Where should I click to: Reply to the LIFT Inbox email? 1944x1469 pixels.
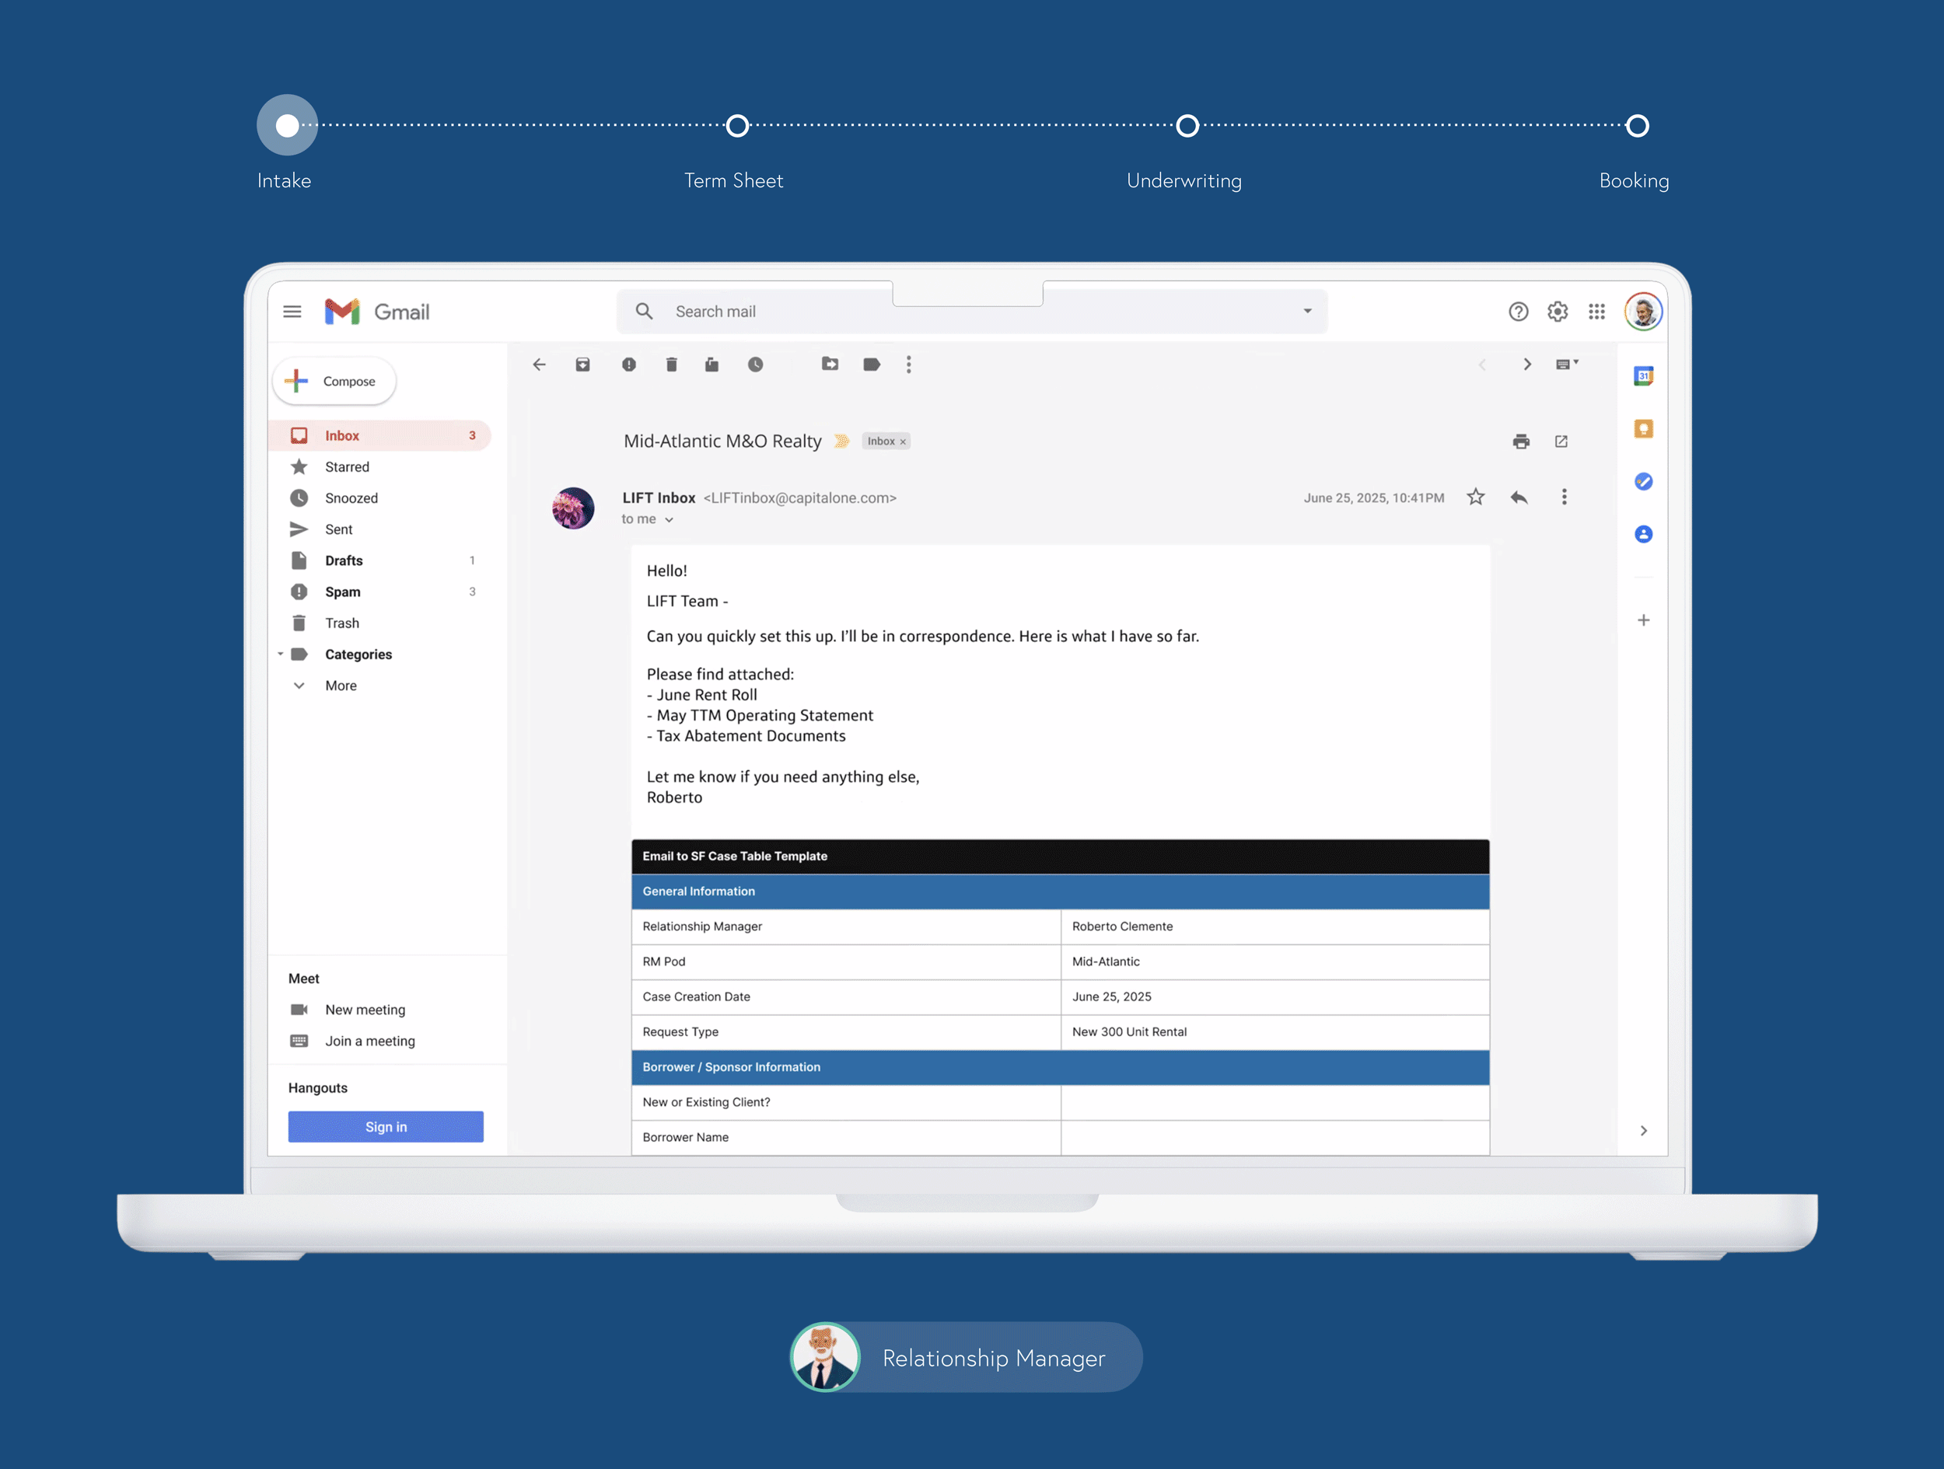click(1519, 497)
